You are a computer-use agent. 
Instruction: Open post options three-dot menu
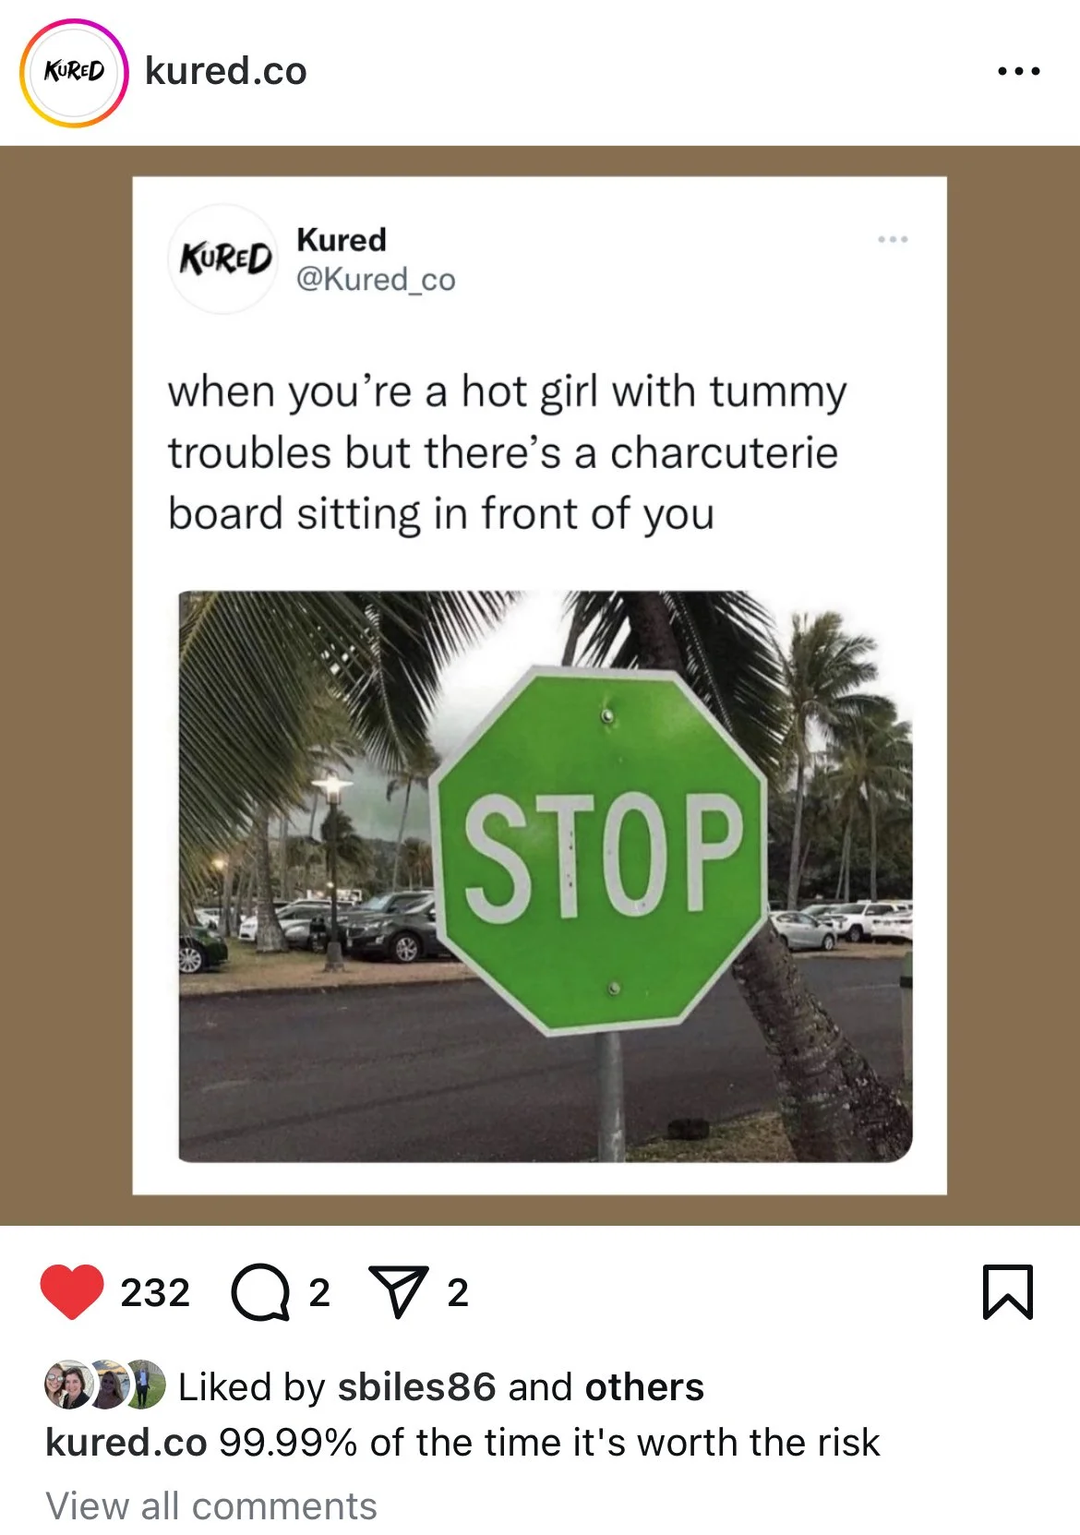click(x=1019, y=71)
